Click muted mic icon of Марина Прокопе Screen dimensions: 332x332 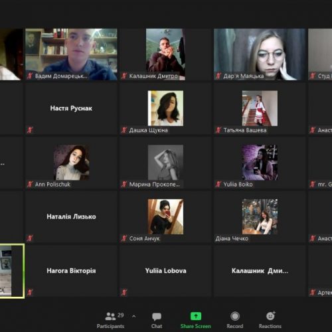124,184
